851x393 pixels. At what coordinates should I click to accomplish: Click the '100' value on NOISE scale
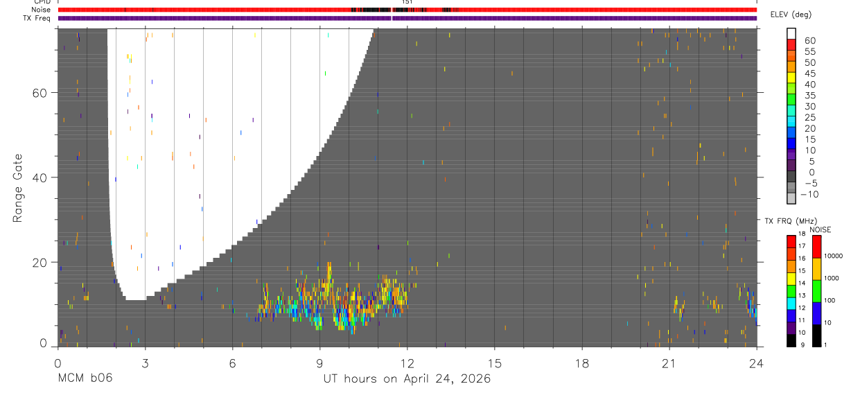[830, 300]
